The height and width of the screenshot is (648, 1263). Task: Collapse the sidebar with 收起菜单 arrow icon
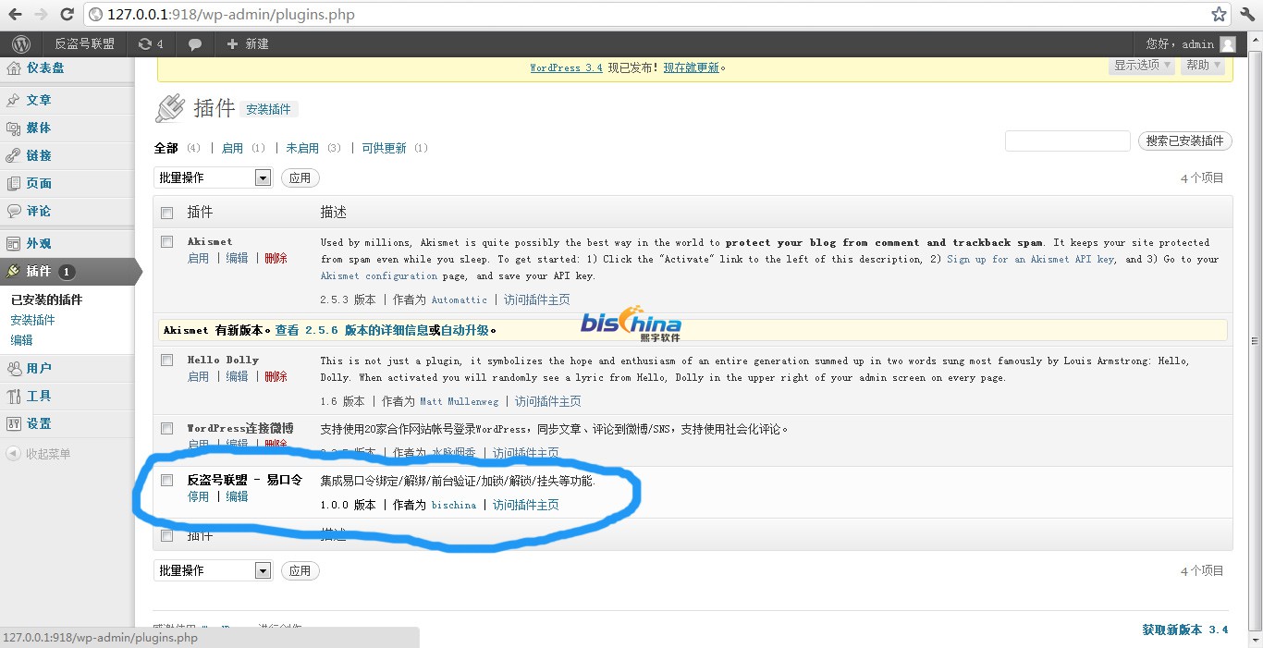[13, 454]
